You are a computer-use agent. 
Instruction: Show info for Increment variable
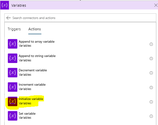tap(151, 88)
